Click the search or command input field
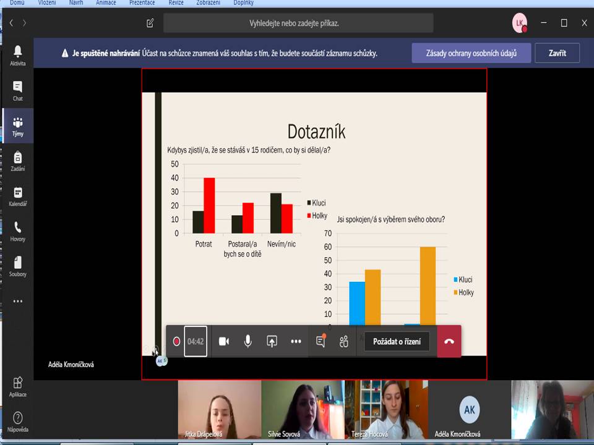Image resolution: width=594 pixels, height=445 pixels. [x=298, y=23]
